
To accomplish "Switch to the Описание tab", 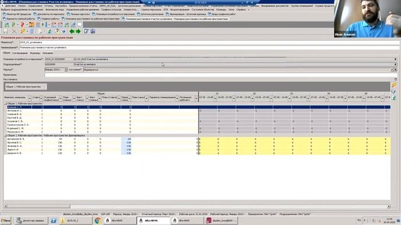I will [48, 53].
